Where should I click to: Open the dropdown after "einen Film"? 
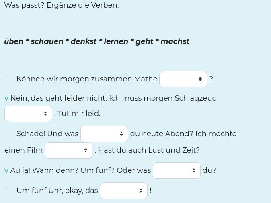[68, 150]
